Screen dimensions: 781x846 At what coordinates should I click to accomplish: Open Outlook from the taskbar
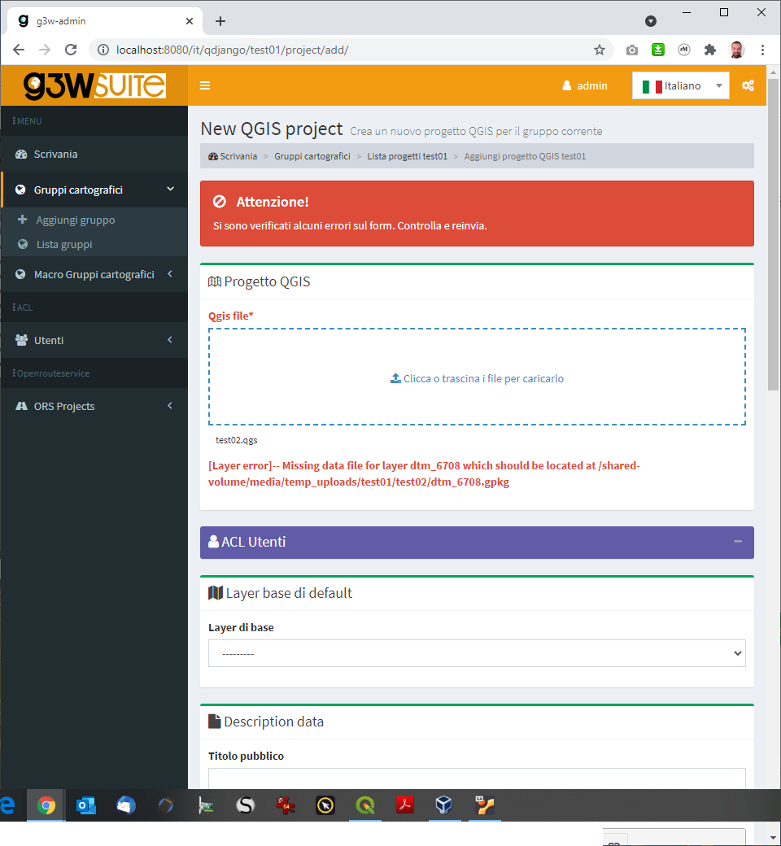85,805
